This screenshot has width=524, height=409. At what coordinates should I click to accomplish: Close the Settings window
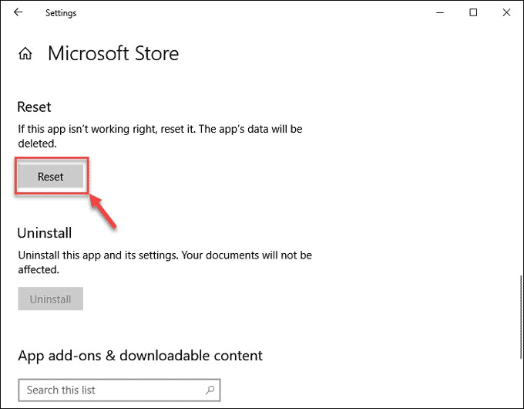(x=506, y=12)
